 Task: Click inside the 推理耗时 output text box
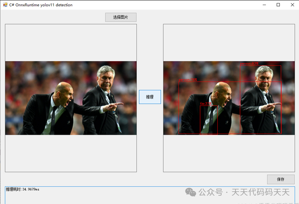tap(150, 195)
